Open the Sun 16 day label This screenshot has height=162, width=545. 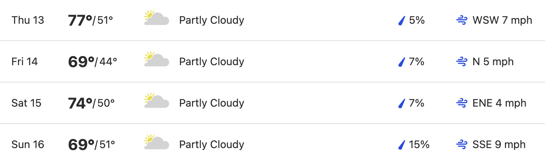(28, 145)
